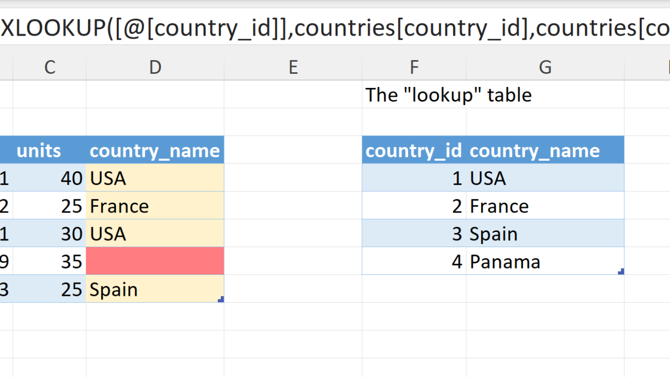This screenshot has width=670, height=377.
Task: Select the 'Panama' cell in the lookup table
Action: (x=545, y=261)
